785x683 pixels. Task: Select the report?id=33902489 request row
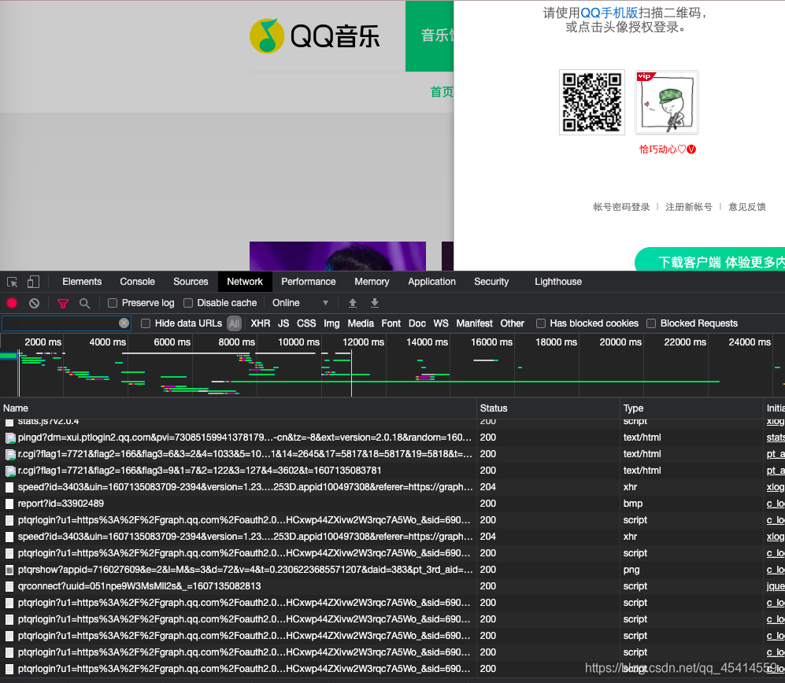click(392, 504)
